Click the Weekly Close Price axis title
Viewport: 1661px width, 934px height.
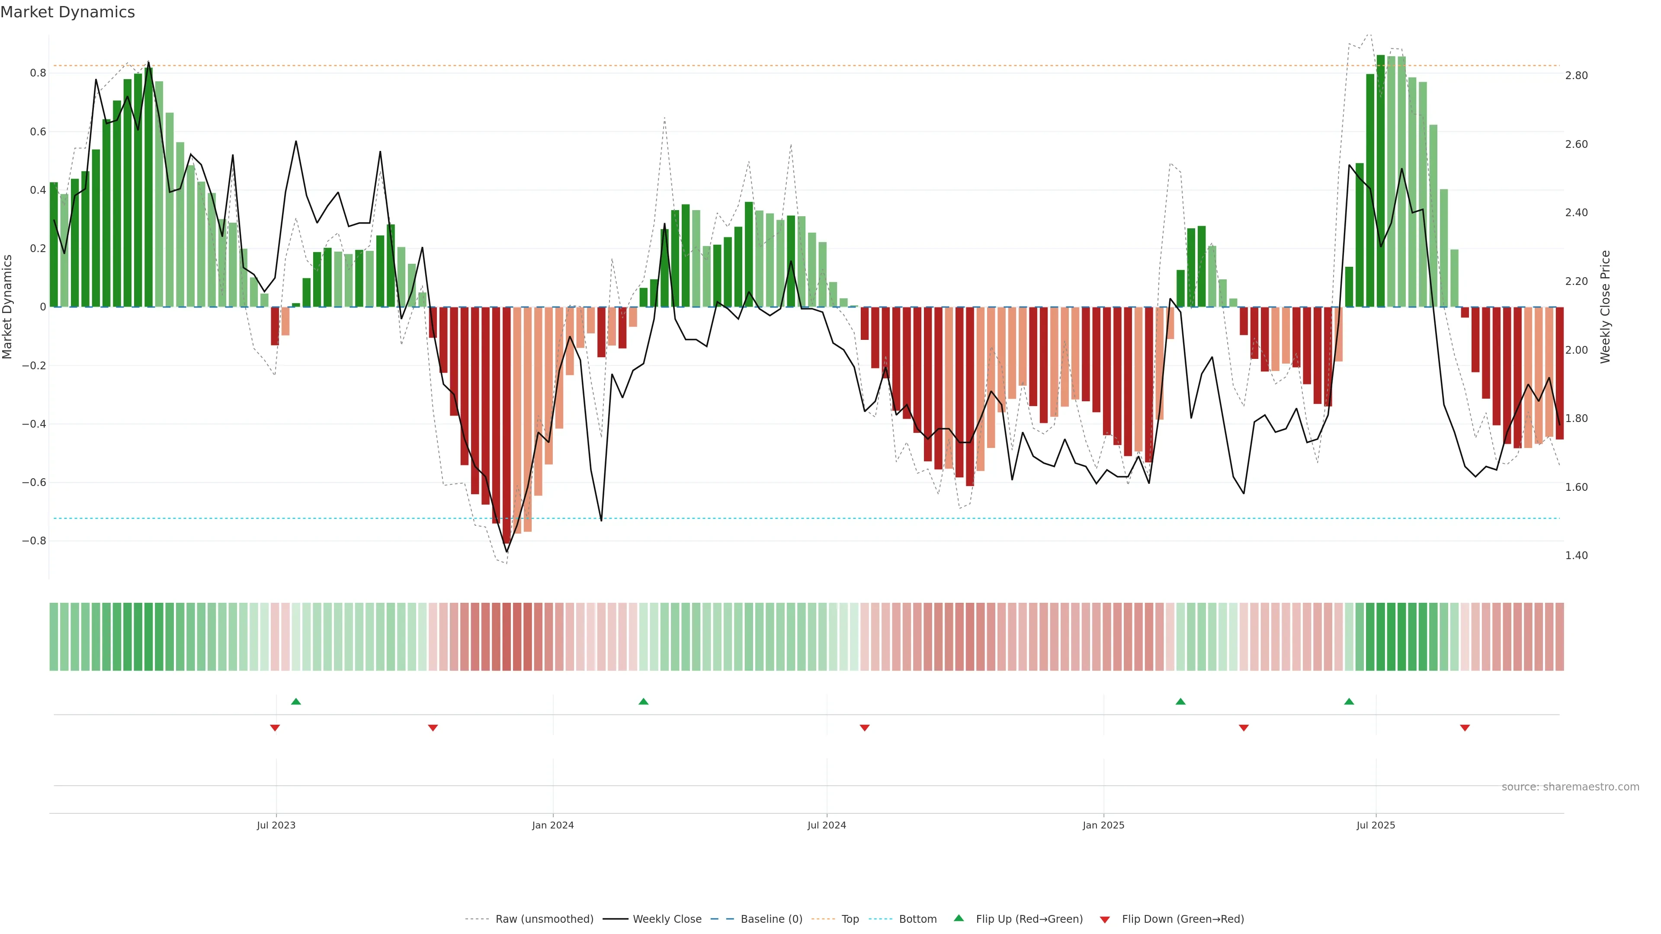pyautogui.click(x=1605, y=307)
